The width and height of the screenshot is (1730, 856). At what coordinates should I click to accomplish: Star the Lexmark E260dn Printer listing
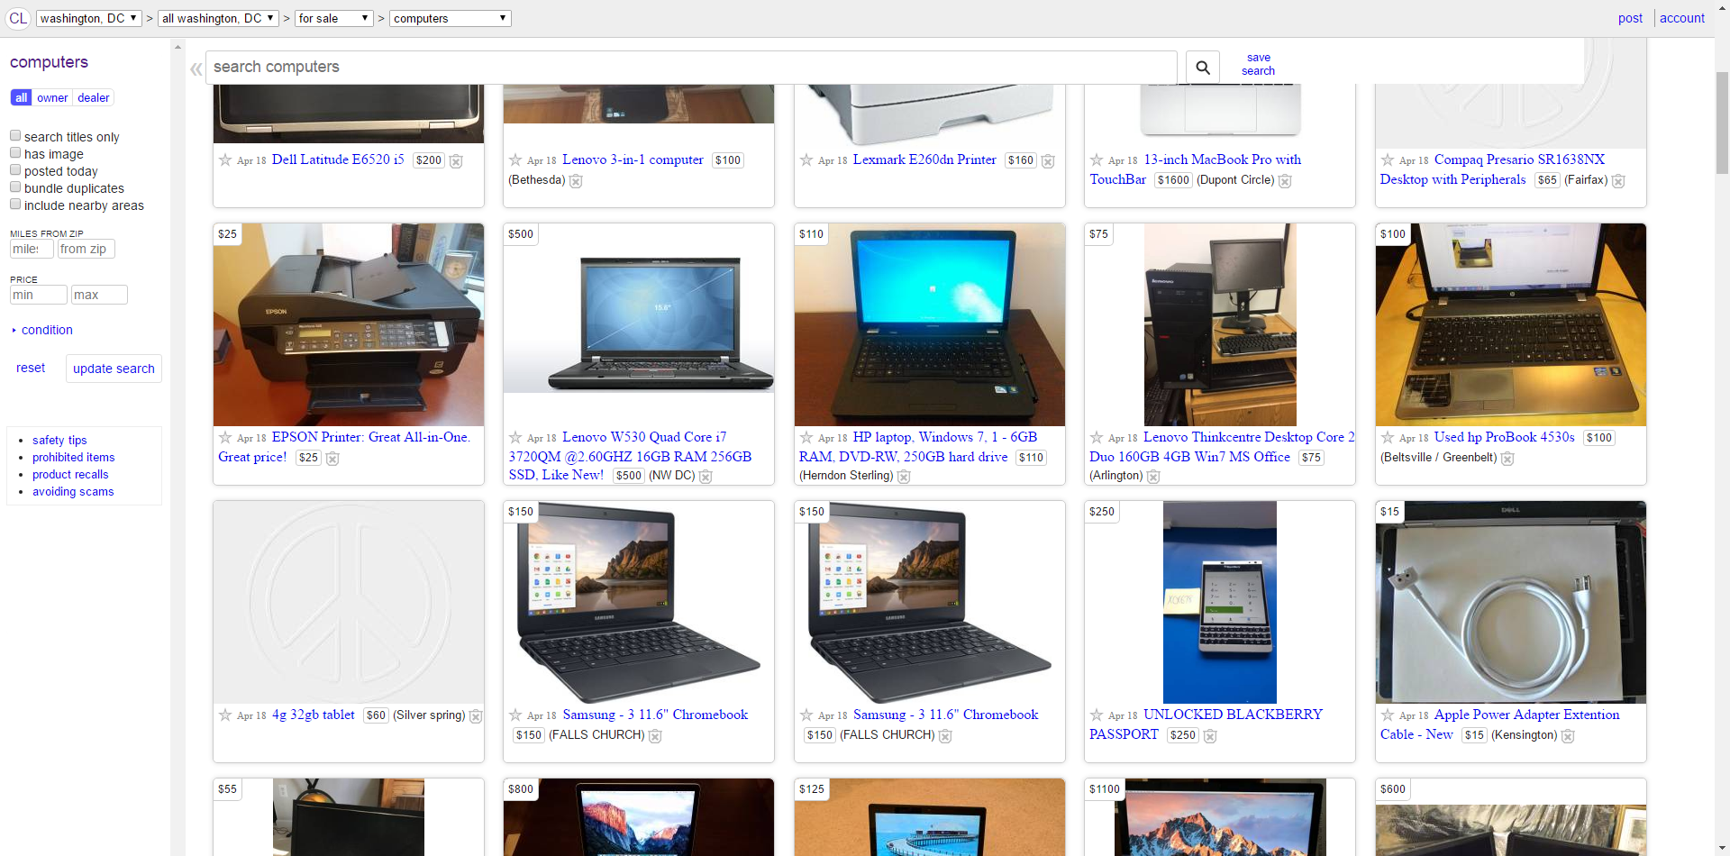pyautogui.click(x=806, y=159)
